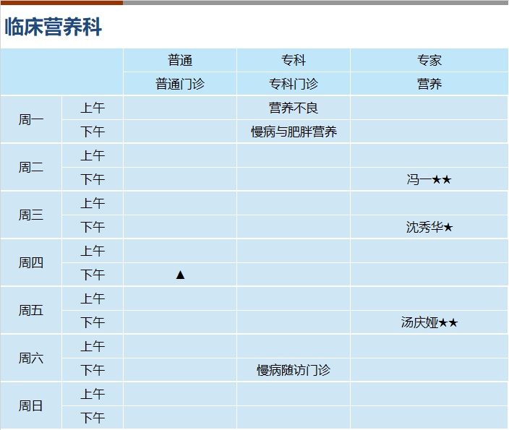Screen dimensions: 509x430
Task: Select expert 汤庆娅 on Friday afternoon
Action: click(429, 322)
